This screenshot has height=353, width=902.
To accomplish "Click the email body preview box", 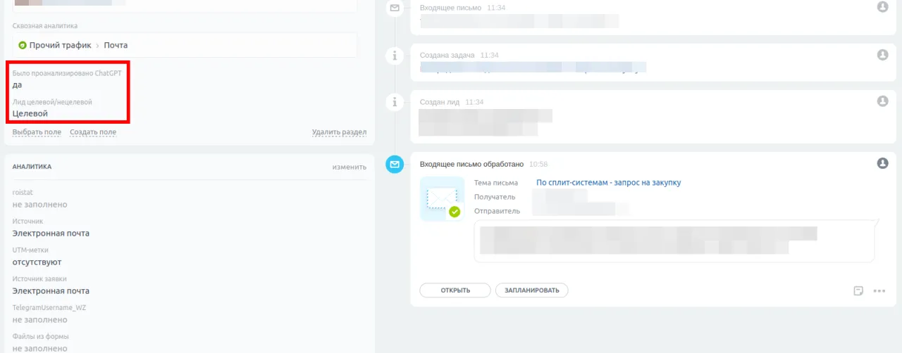I will [x=674, y=241].
